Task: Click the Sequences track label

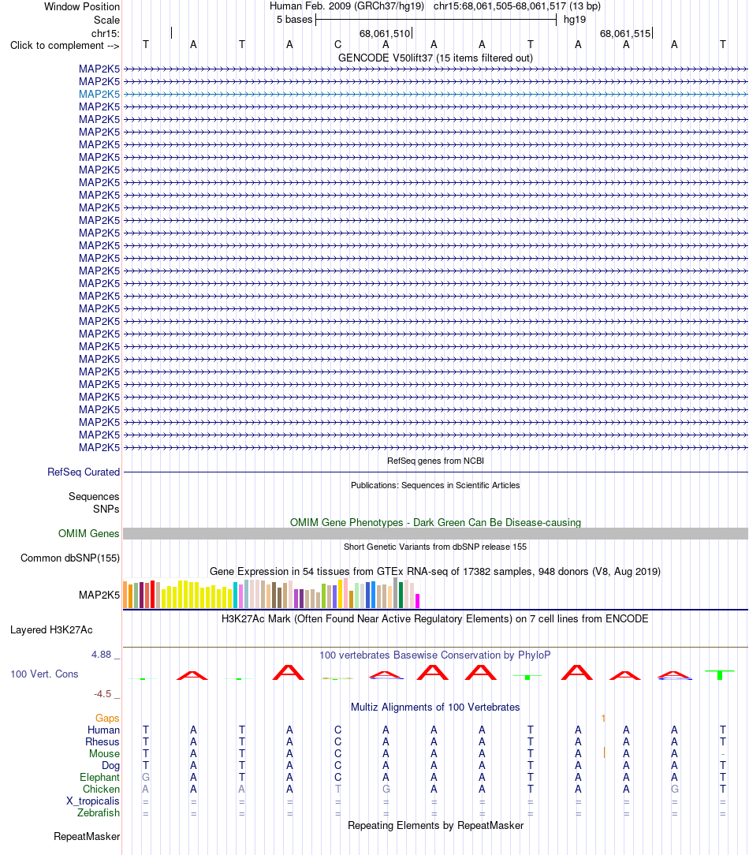Action: 94,496
